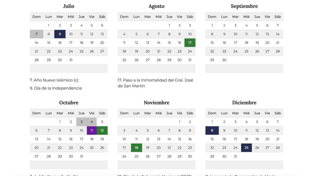Image resolution: width=313 pixels, height=176 pixels.
Task: Select the dark blue December 8 cell
Action: point(212,130)
